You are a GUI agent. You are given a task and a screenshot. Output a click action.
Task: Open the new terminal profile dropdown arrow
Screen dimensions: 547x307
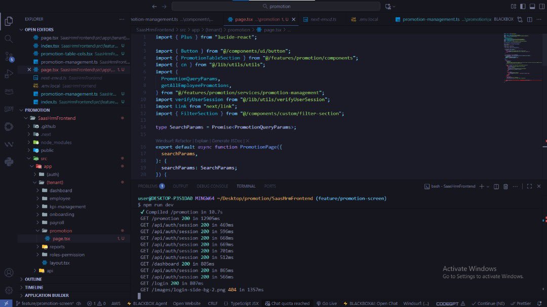(488, 187)
